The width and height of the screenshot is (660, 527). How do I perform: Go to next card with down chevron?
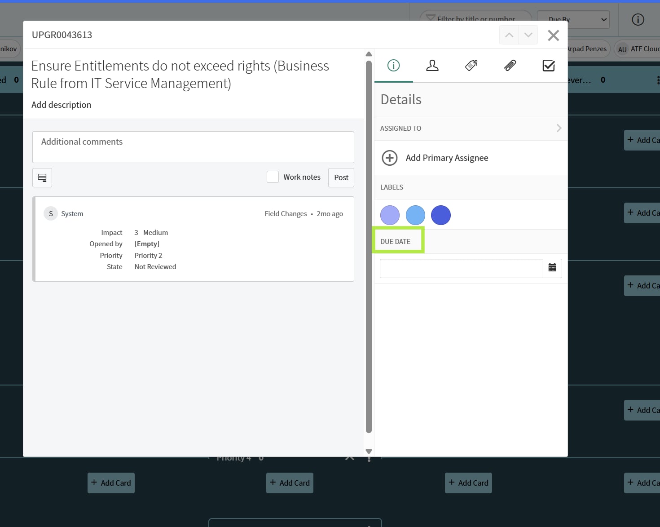[x=528, y=35]
